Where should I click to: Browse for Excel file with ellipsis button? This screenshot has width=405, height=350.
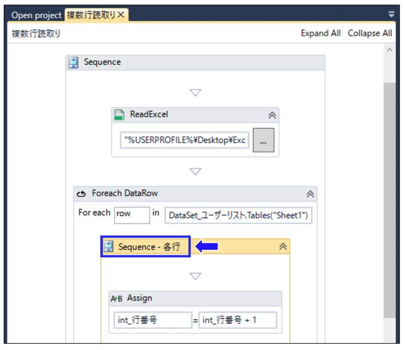pos(263,140)
